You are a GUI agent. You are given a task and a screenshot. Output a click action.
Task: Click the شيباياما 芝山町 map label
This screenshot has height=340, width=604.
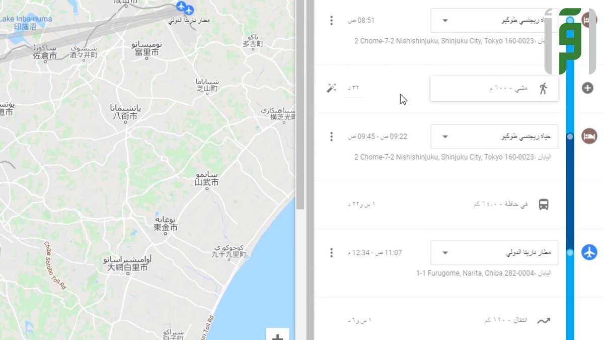pyautogui.click(x=207, y=85)
